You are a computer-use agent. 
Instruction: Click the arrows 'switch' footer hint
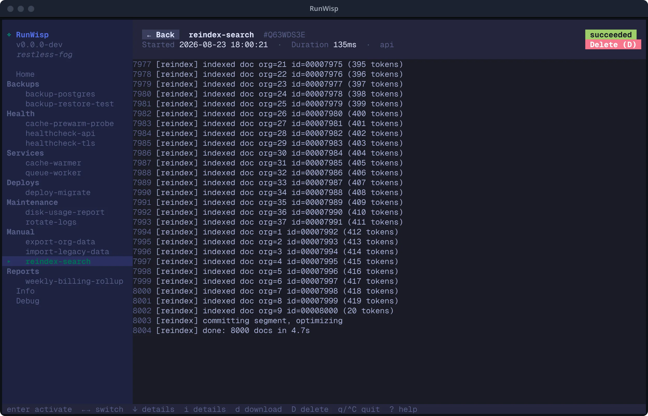[102, 409]
